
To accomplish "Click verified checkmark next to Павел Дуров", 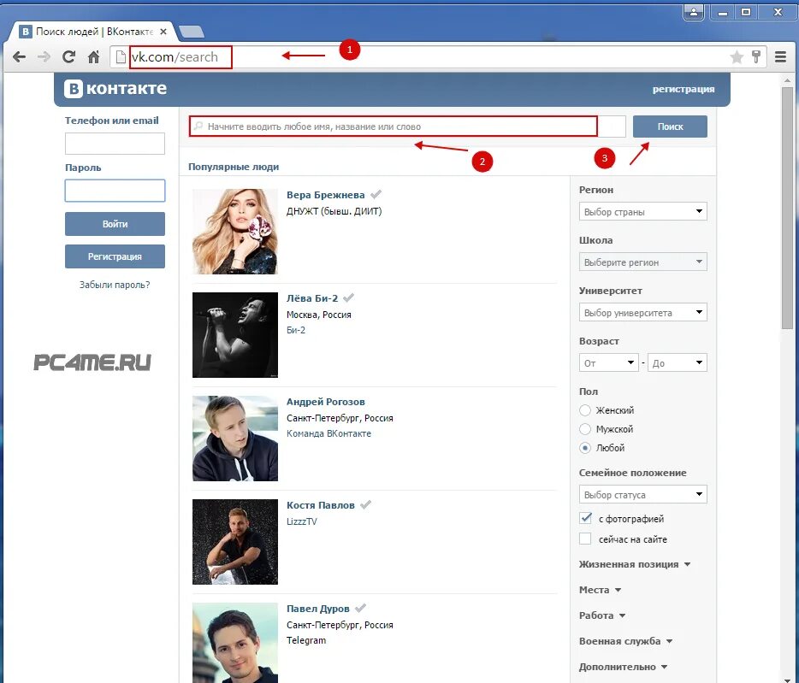I will pyautogui.click(x=360, y=608).
